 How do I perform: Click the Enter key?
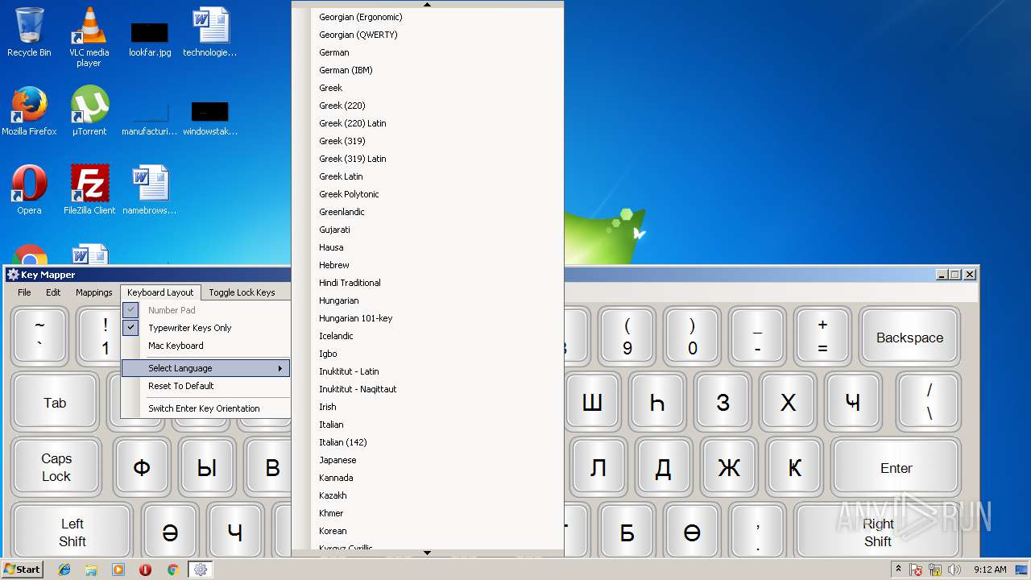pos(896,468)
